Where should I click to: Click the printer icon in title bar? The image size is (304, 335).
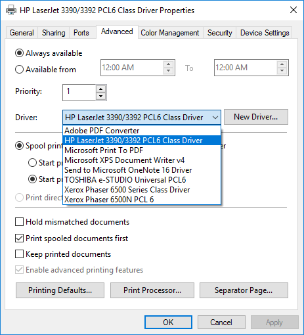pos(11,11)
